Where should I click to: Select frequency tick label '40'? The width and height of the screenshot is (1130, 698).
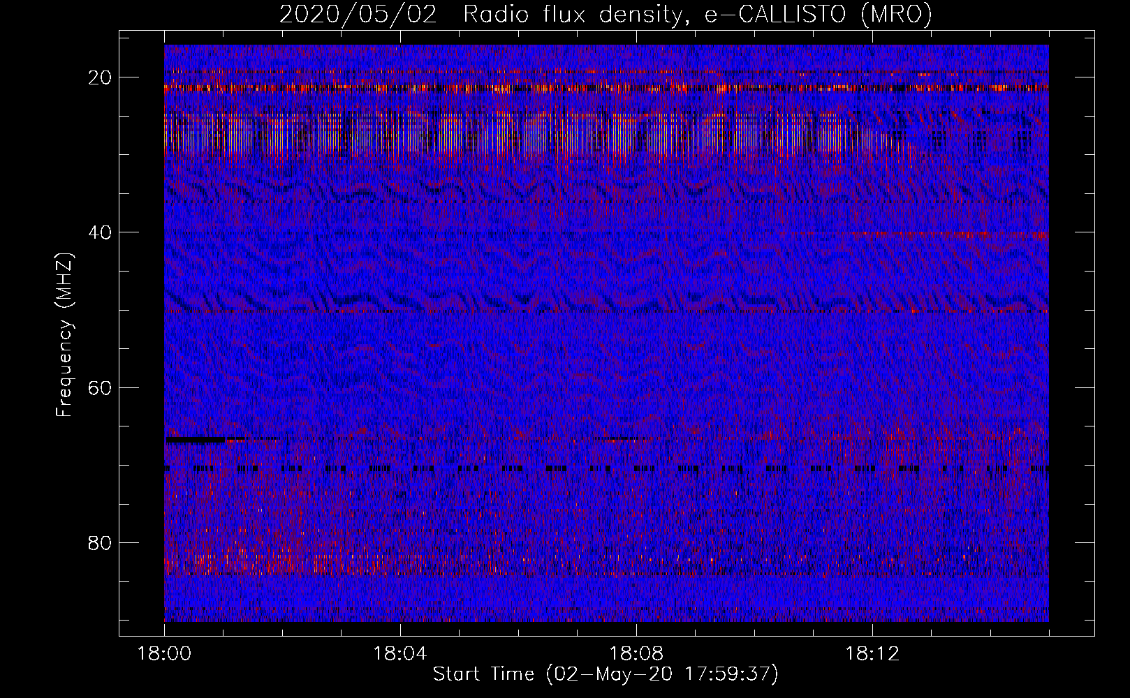click(101, 232)
